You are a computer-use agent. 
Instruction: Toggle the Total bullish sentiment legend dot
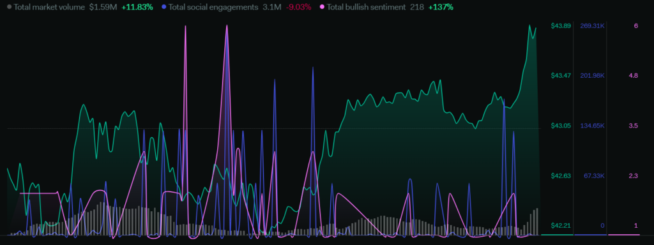point(322,7)
